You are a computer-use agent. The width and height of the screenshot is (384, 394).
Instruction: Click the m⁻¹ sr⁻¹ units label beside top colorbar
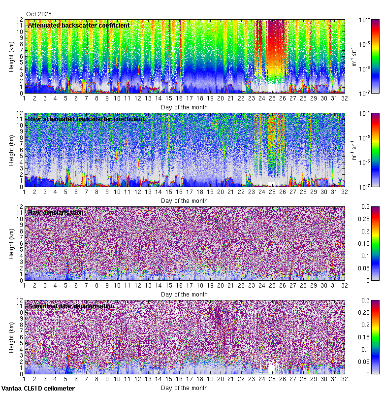pyautogui.click(x=352, y=56)
